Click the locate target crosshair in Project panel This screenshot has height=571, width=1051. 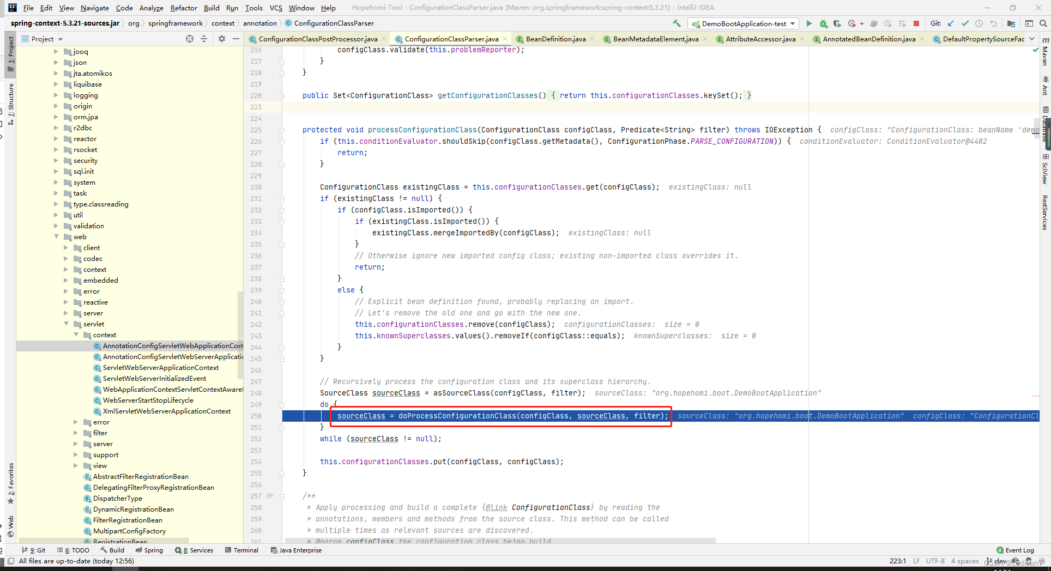190,39
